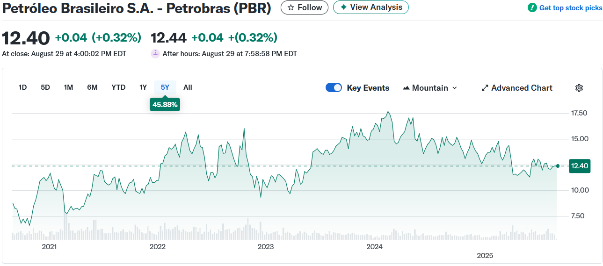
Task: Click the large 12.40 closing price
Action: 26,38
